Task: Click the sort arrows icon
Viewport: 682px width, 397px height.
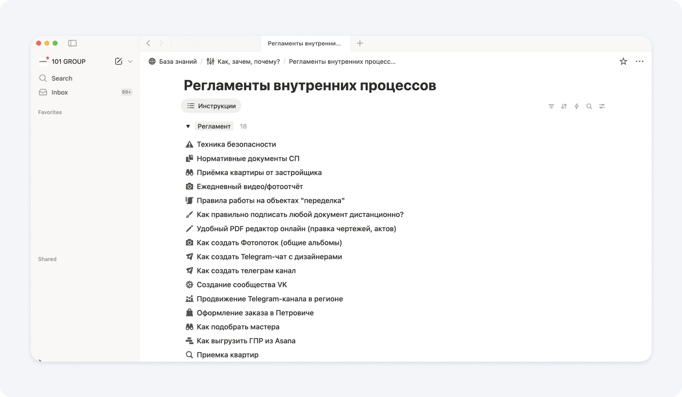Action: click(564, 106)
